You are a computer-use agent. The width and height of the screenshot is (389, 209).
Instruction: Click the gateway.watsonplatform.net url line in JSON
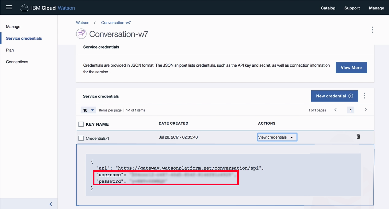(180, 168)
